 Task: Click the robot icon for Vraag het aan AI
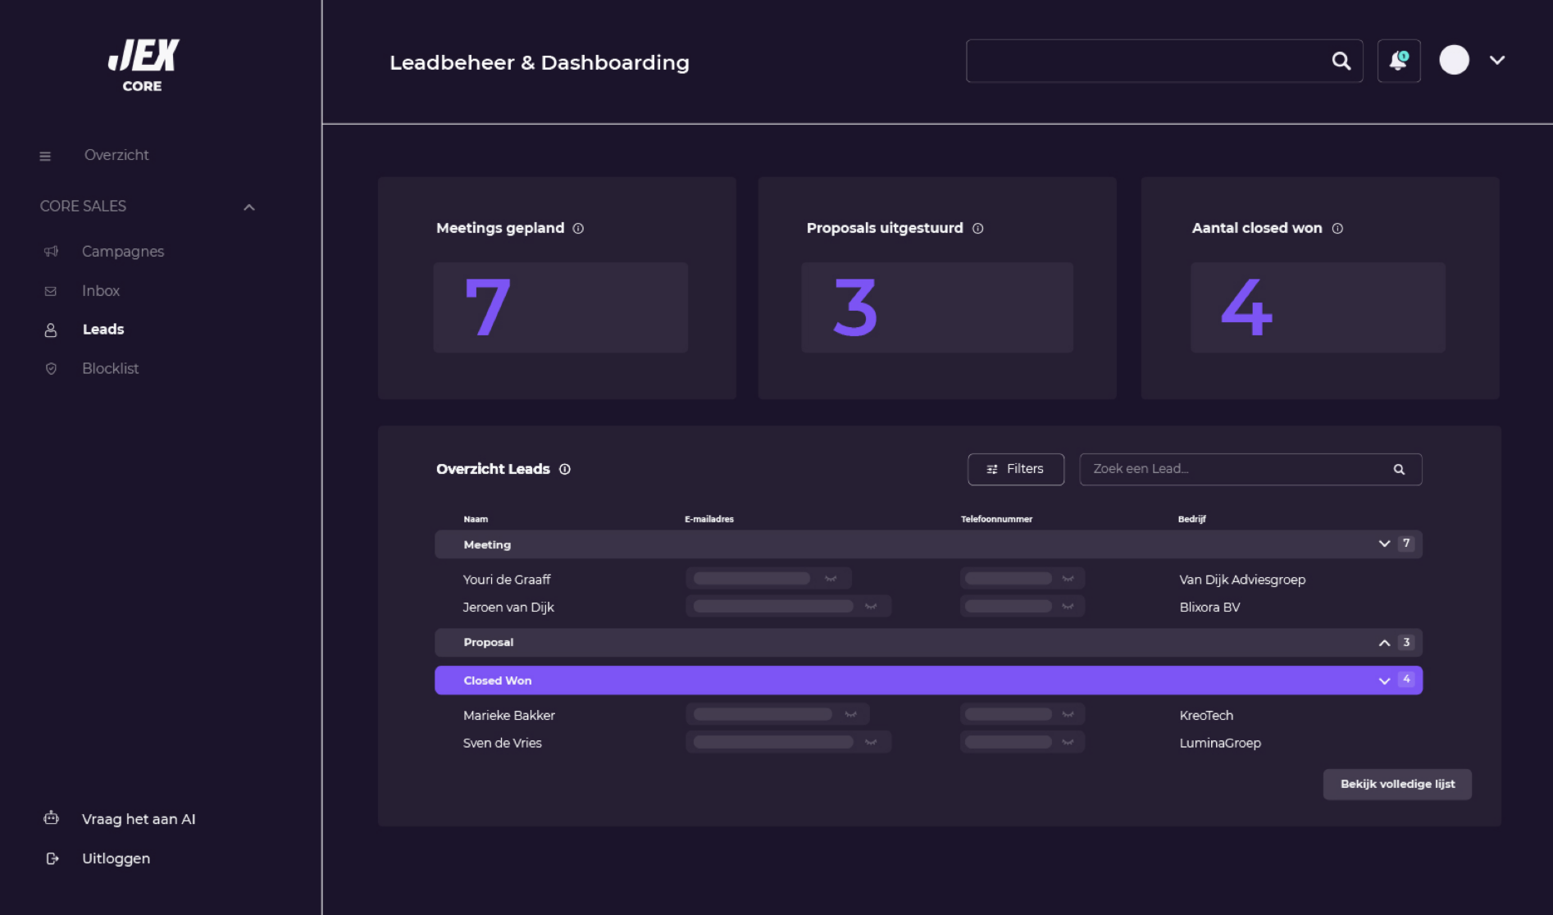click(x=51, y=818)
